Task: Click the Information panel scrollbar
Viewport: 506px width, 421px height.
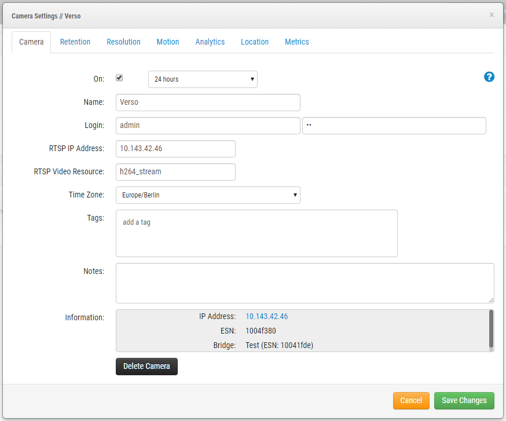Action: click(x=492, y=328)
